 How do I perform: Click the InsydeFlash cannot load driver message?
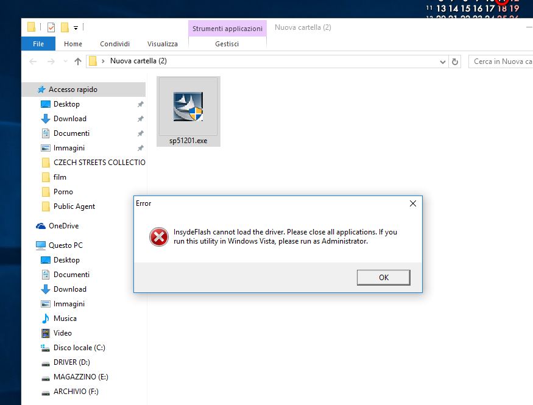coord(285,236)
